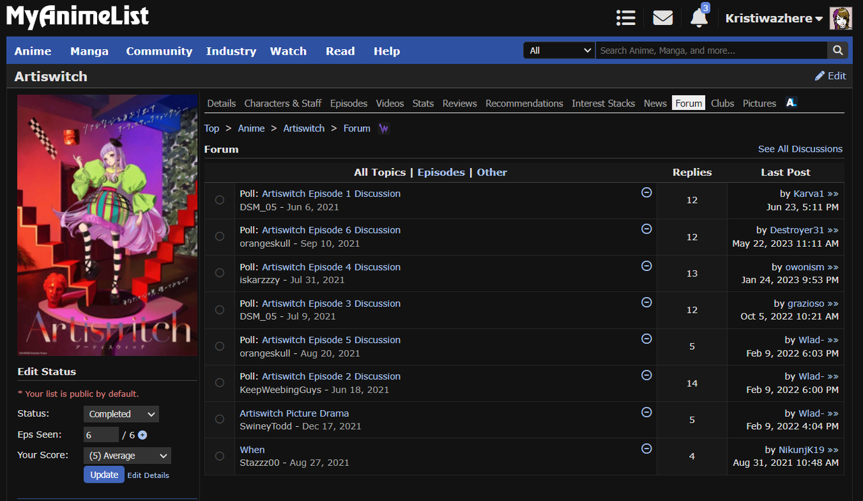The image size is (863, 501).
Task: Select radio for Artiswitch Picture Drama topic
Action: pyautogui.click(x=220, y=419)
